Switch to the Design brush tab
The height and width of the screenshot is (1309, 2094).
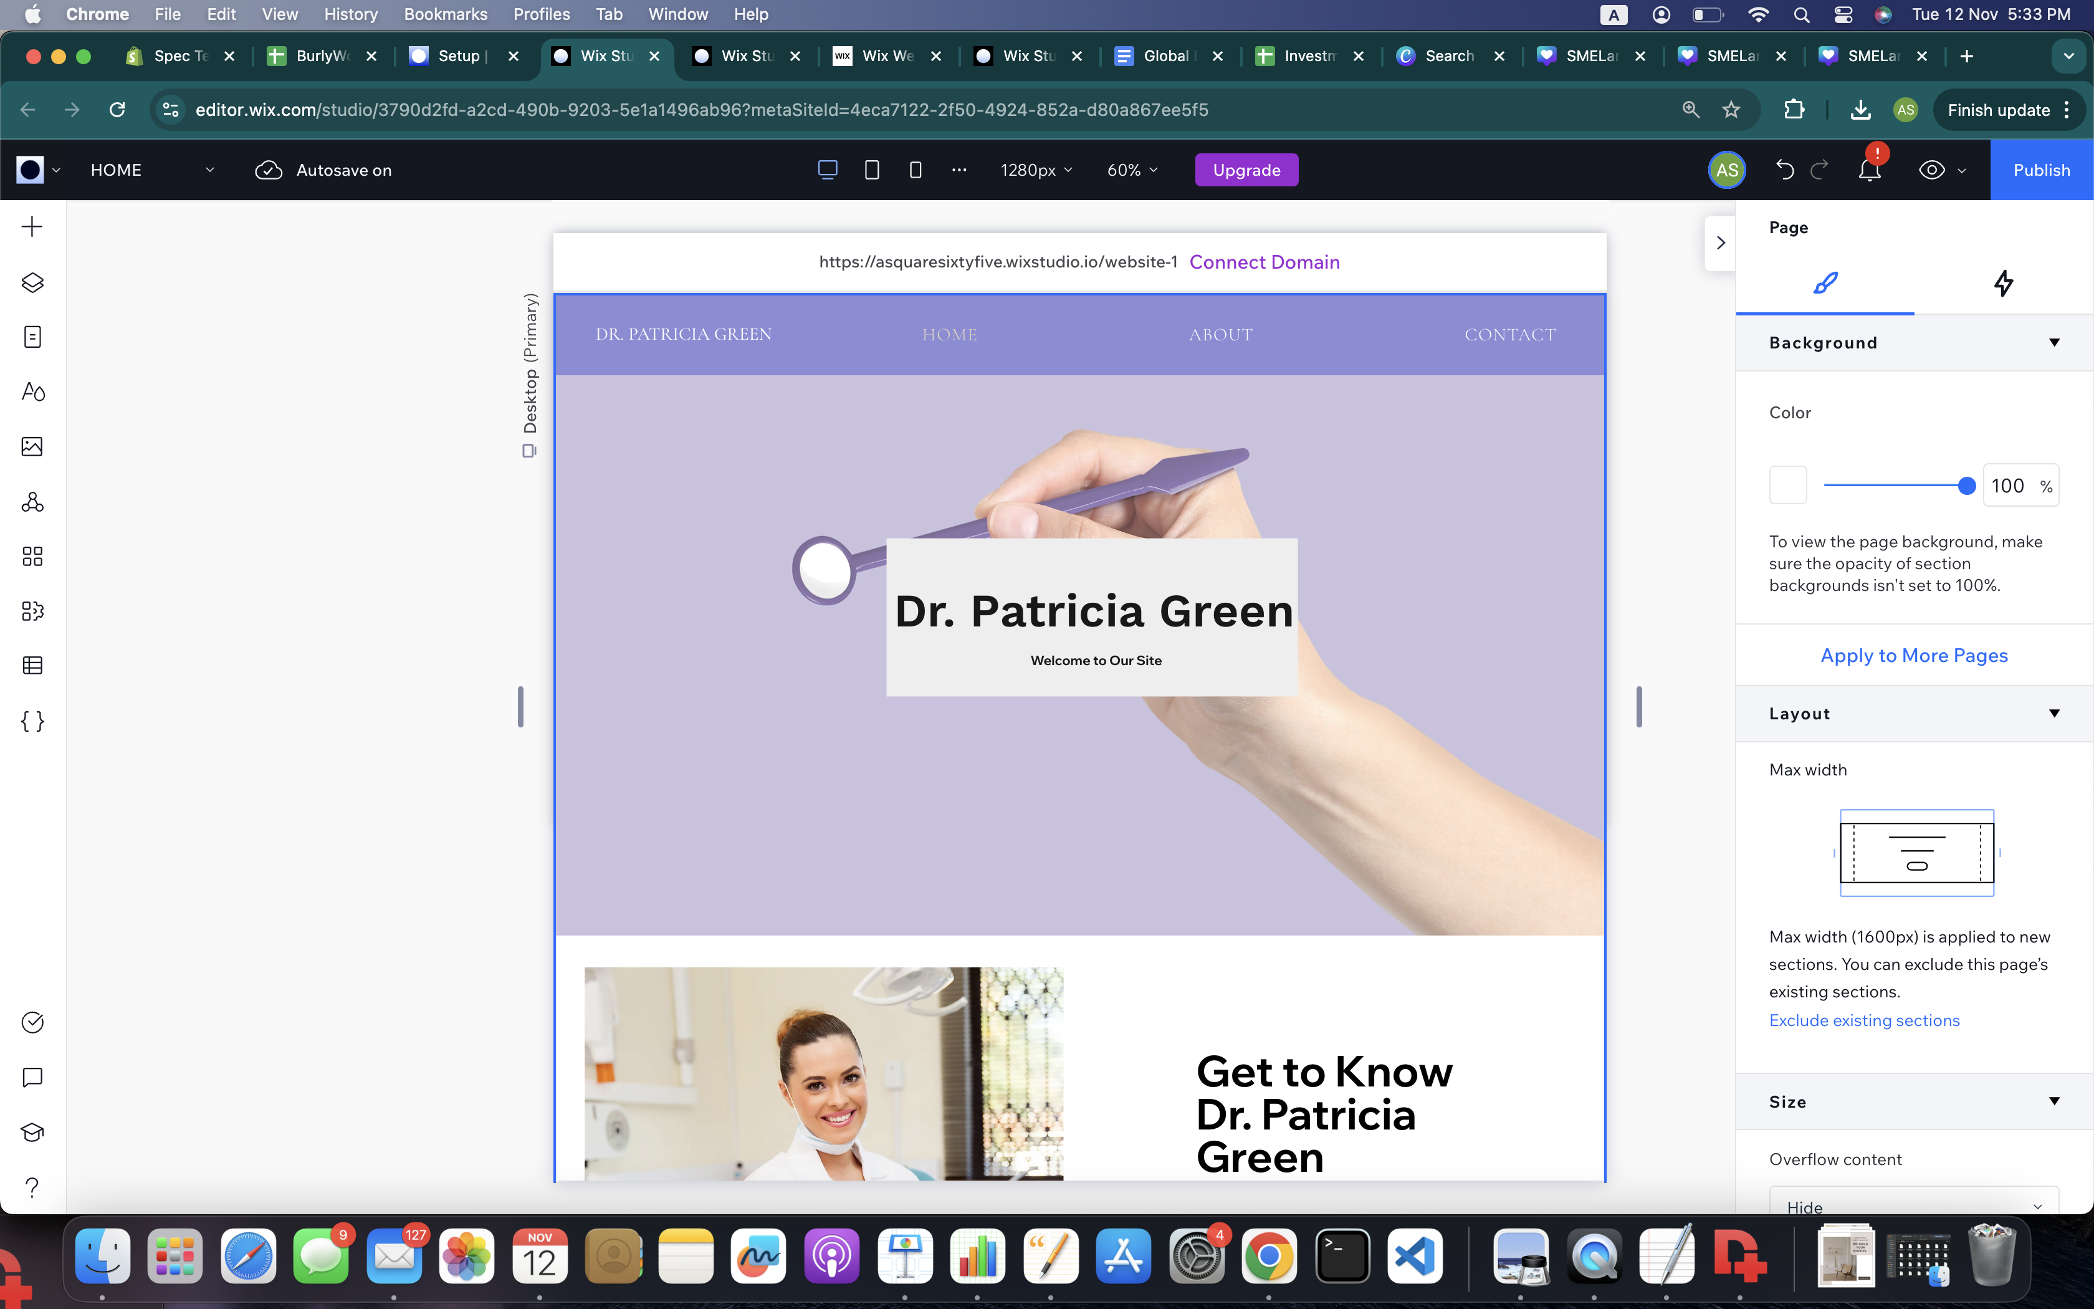[x=1825, y=283]
